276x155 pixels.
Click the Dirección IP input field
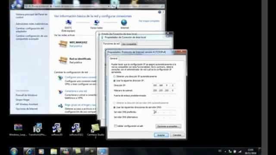click(x=164, y=85)
